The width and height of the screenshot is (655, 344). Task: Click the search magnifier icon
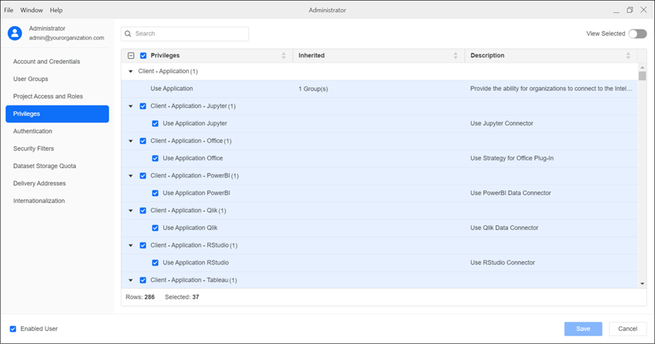tap(128, 34)
